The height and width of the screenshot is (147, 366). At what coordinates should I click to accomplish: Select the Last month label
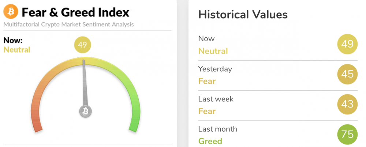(x=217, y=129)
